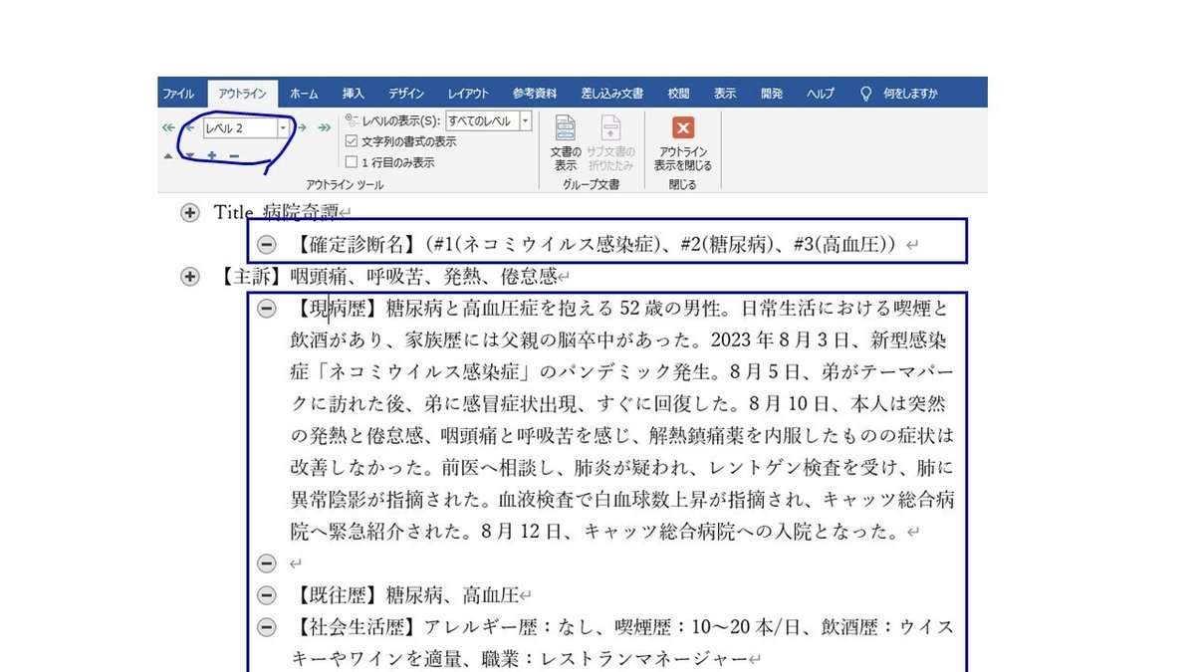Click plus outline symbol beside Title line
Viewport: 1195px width, 672px height.
190,212
